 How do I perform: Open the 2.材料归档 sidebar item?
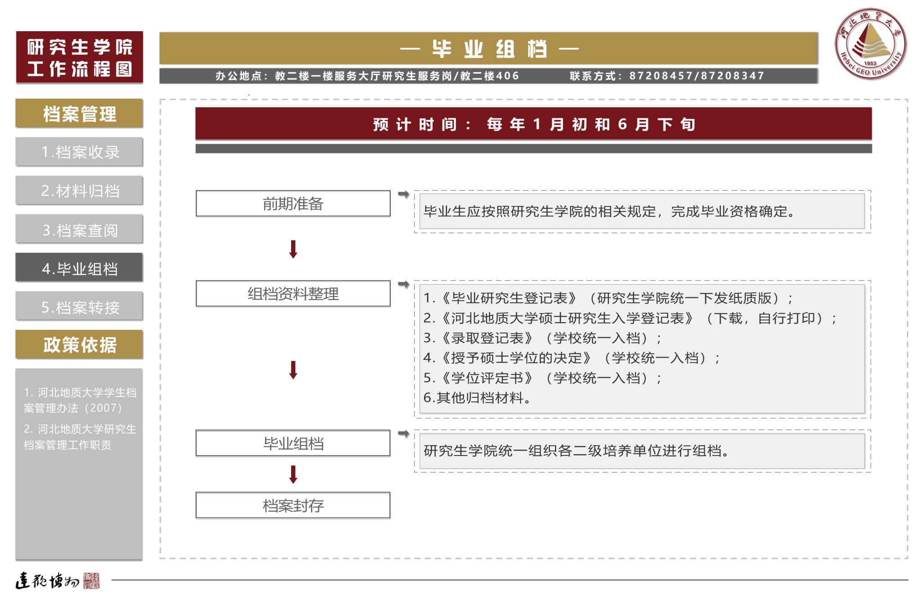click(79, 191)
